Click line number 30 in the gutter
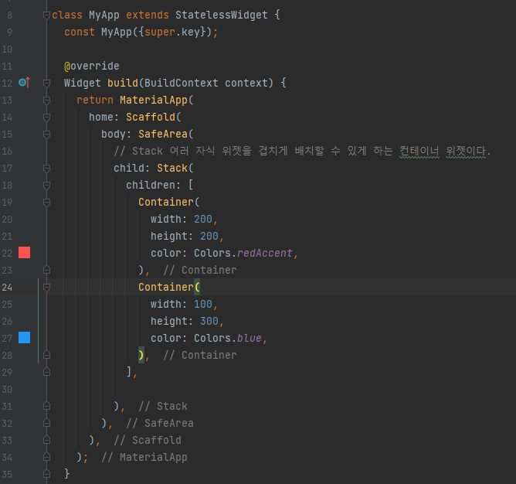 7,390
